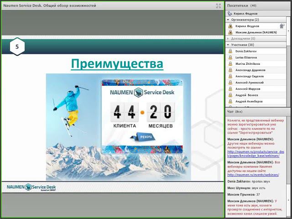Screen dimensions: 292x219
Task: Click Александр Дудников's participant icon
Action: 230,70
